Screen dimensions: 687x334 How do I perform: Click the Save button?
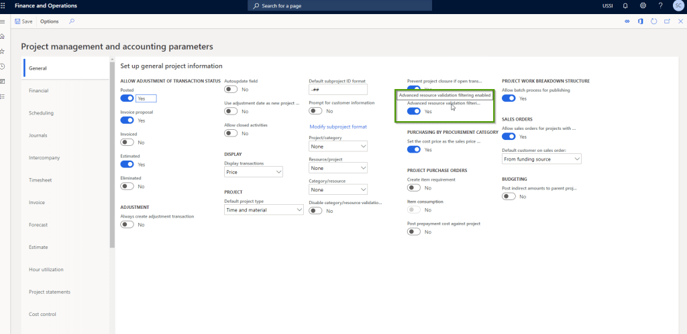pyautogui.click(x=23, y=21)
